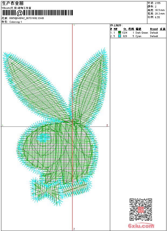Click the 'Dark Green' description text

click(x=142, y=33)
